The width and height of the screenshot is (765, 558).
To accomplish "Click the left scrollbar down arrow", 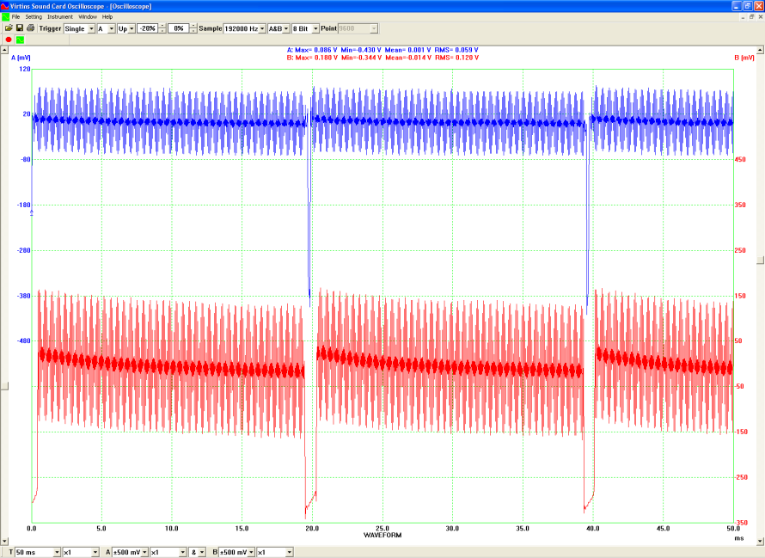I will pos(4,542).
